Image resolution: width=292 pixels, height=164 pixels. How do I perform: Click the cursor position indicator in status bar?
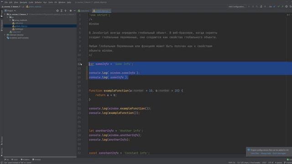[248, 163]
